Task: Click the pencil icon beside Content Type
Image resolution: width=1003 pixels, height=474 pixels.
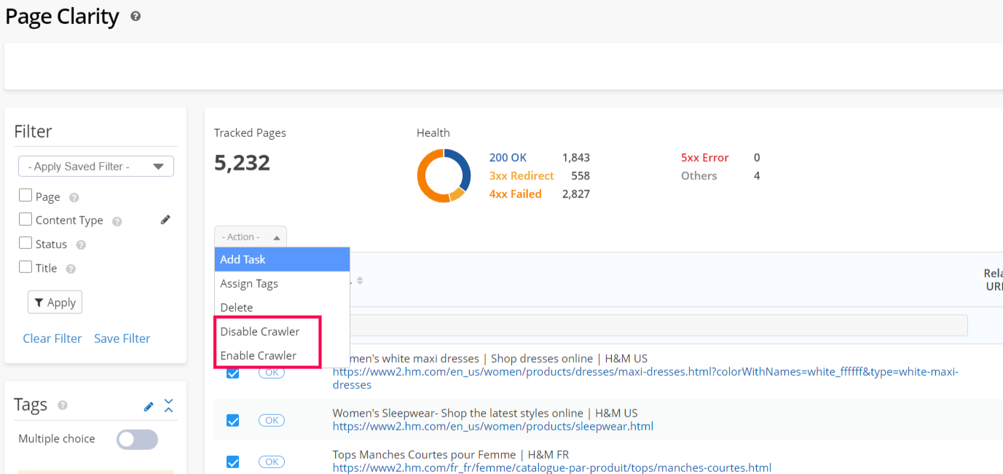Action: click(x=165, y=220)
